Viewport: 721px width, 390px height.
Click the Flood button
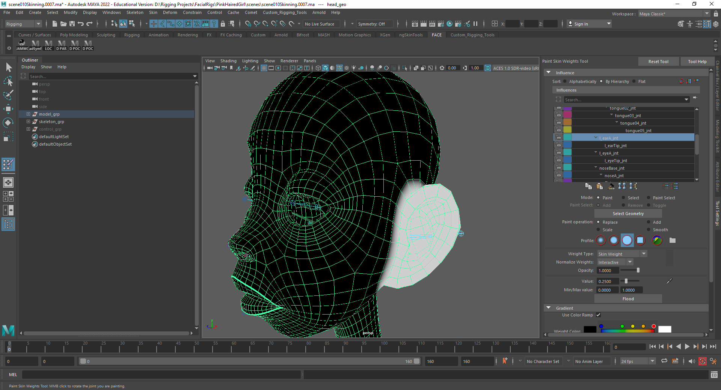[628, 299]
